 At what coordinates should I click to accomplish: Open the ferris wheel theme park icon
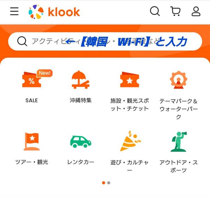(x=178, y=80)
